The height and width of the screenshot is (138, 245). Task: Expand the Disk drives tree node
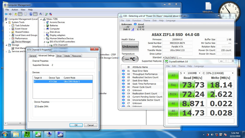coord(44,32)
